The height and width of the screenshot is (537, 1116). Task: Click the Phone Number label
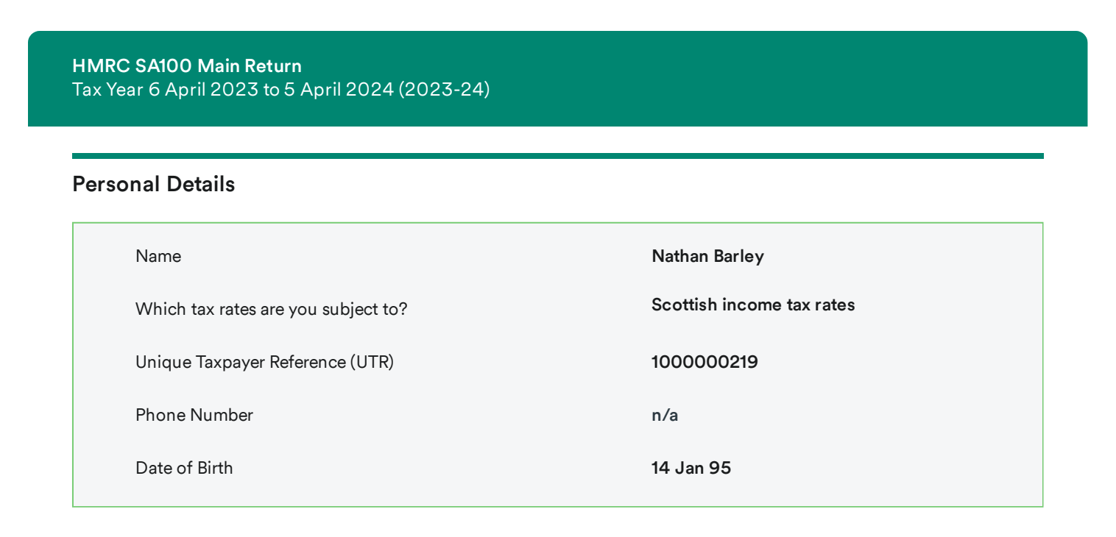(194, 415)
